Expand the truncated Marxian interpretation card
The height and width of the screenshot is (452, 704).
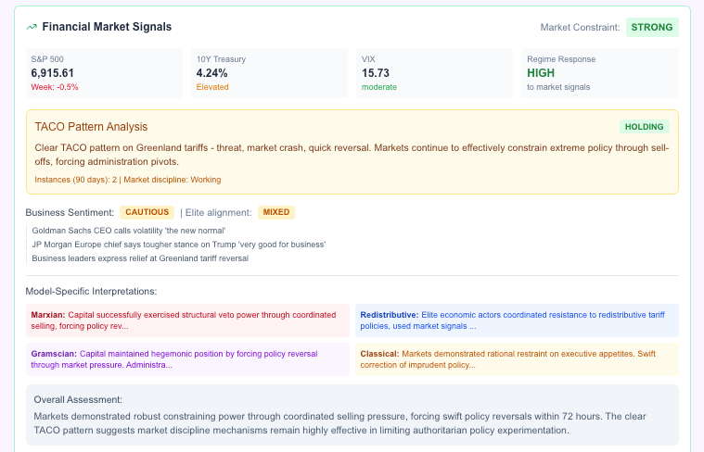pyautogui.click(x=188, y=320)
